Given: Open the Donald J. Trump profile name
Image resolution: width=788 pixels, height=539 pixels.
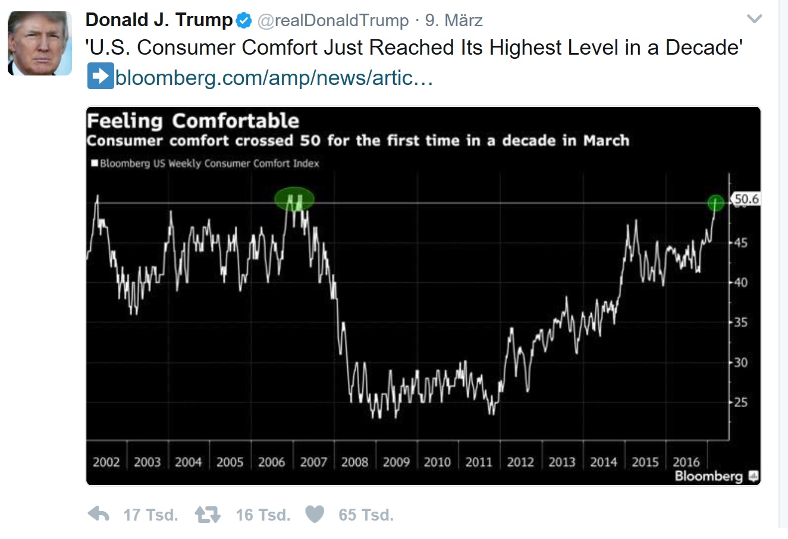Looking at the screenshot, I should pos(159,20).
